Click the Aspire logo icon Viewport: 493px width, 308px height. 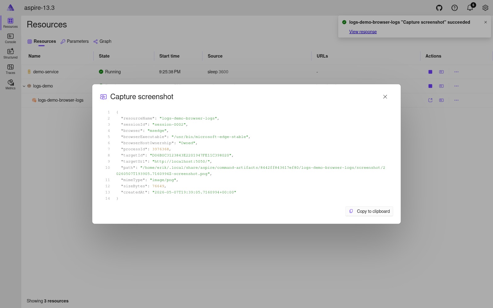pyautogui.click(x=10, y=8)
